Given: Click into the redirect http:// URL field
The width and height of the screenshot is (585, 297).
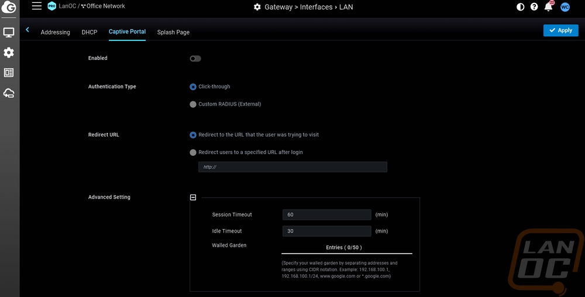Looking at the screenshot, I should (292, 167).
